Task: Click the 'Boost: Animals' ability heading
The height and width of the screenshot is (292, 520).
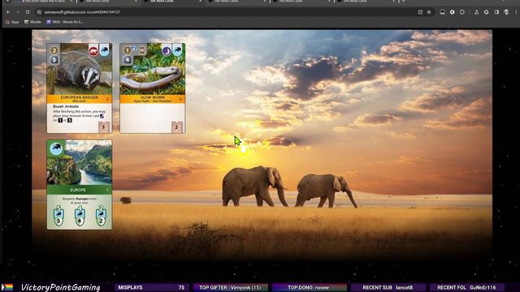Action: click(66, 106)
